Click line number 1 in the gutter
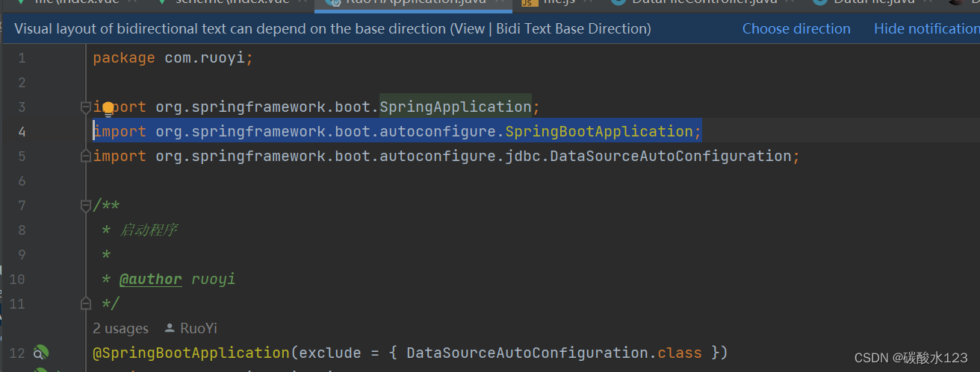This screenshot has height=372, width=980. pyautogui.click(x=21, y=57)
